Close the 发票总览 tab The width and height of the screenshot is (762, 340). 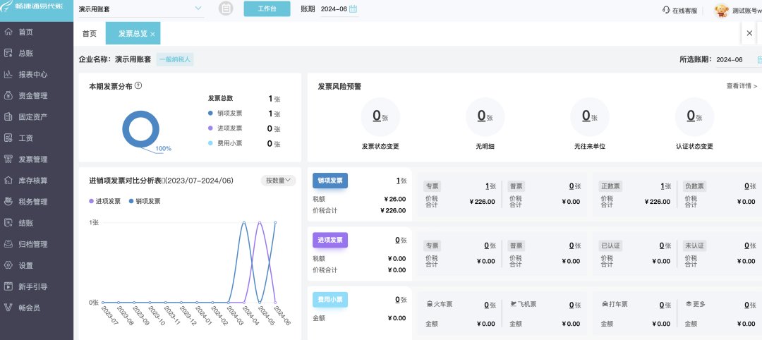[152, 34]
